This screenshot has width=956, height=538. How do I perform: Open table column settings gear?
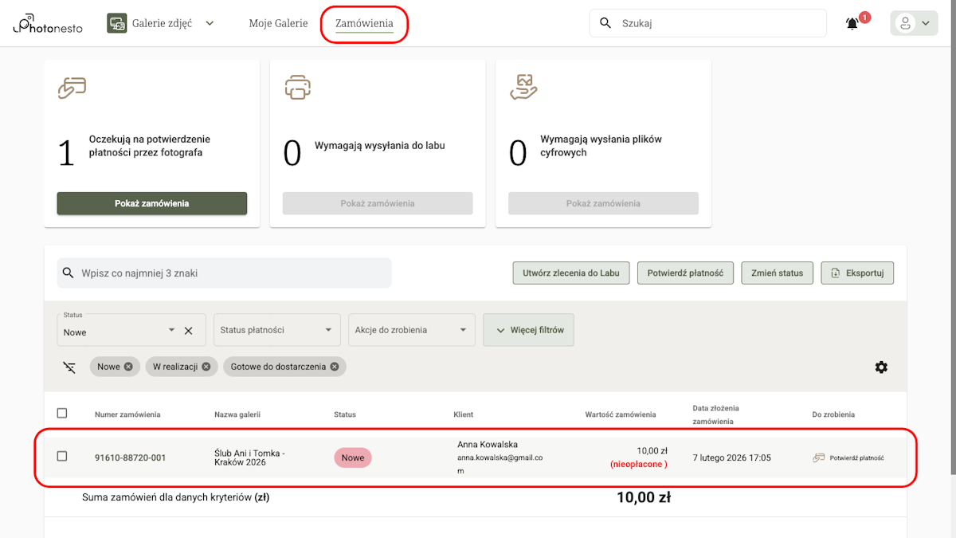(881, 367)
